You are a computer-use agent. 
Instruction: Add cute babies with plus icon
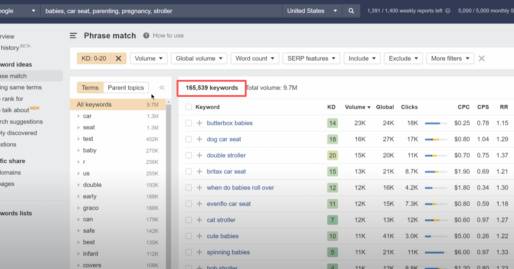pyautogui.click(x=199, y=236)
